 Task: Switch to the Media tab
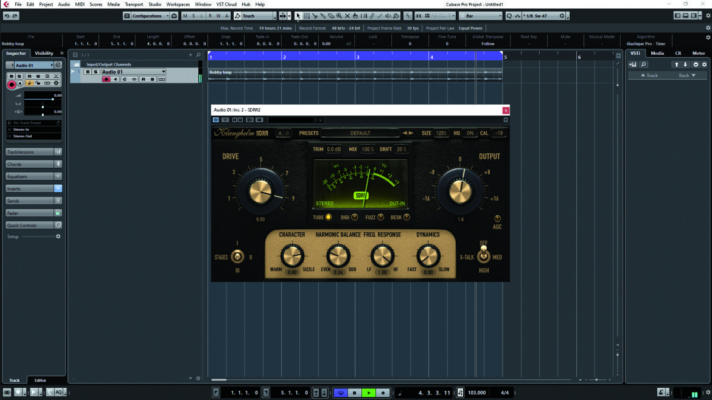click(x=657, y=53)
